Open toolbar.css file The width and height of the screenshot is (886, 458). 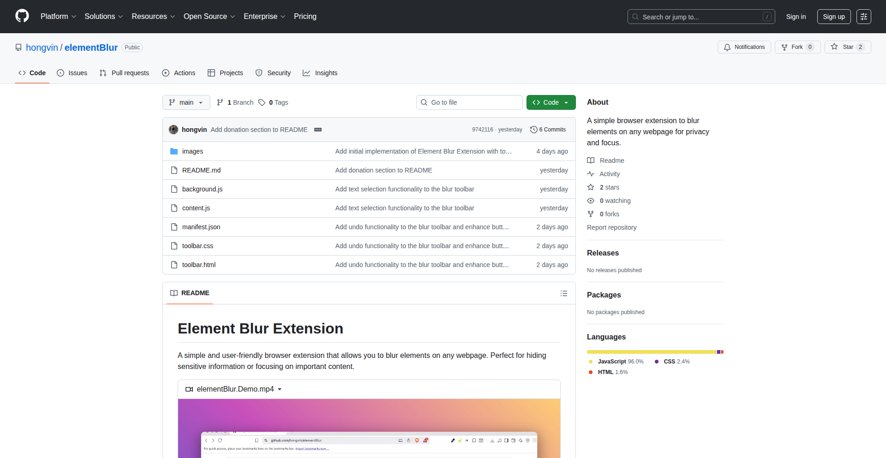pos(198,246)
